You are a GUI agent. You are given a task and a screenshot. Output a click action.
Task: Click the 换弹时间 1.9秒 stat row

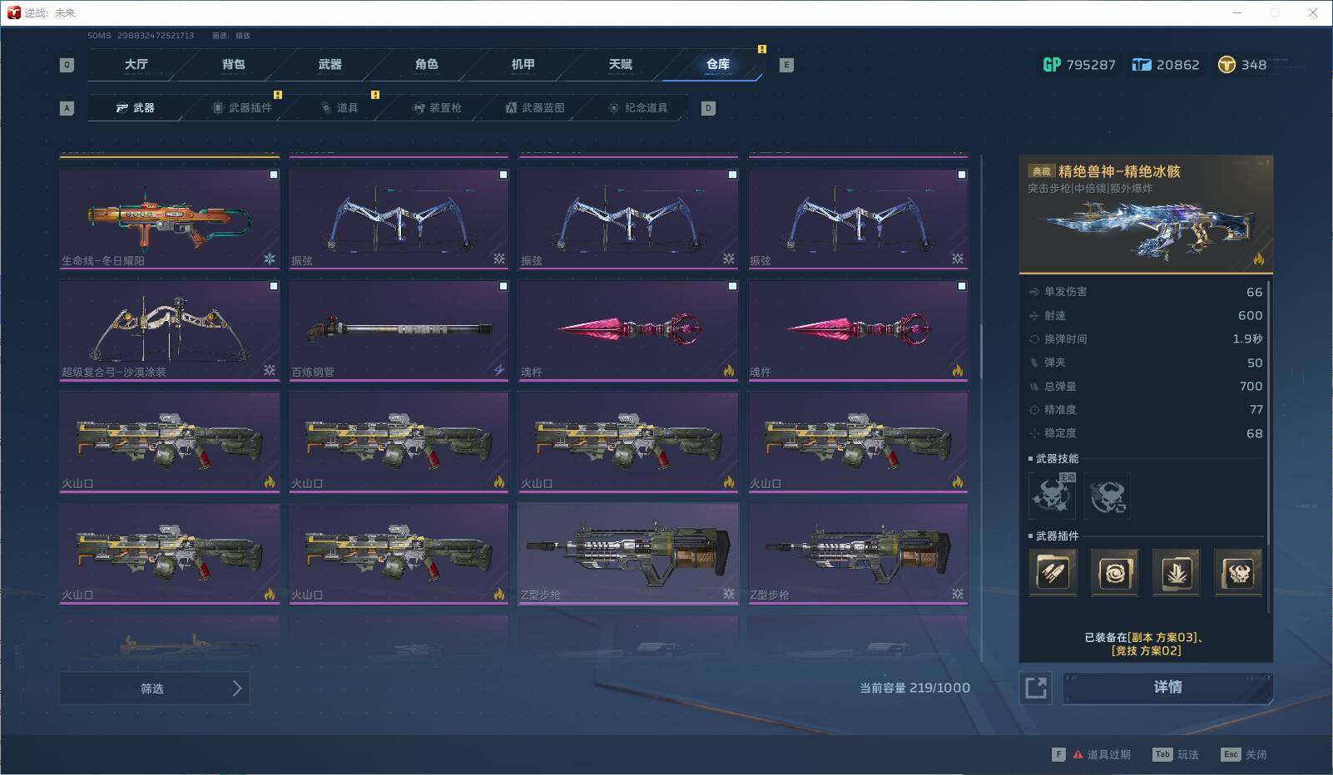pyautogui.click(x=1146, y=339)
